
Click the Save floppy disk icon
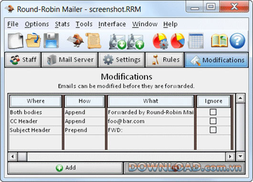coord(51,40)
